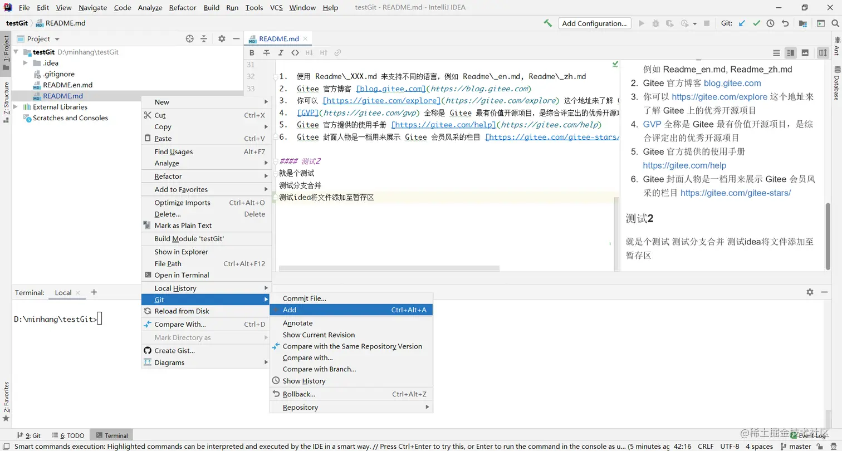842x451 pixels.
Task: Click the Bold formatting icon in markdown toolbar
Action: [252, 53]
